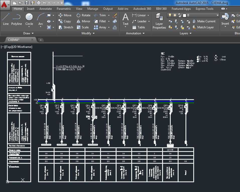Toggle layer on/off lightbulb icon

(170, 15)
